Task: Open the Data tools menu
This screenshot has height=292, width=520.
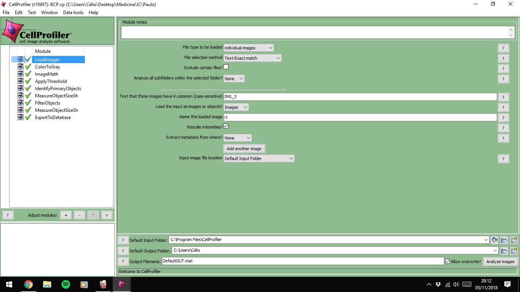Action: (73, 12)
